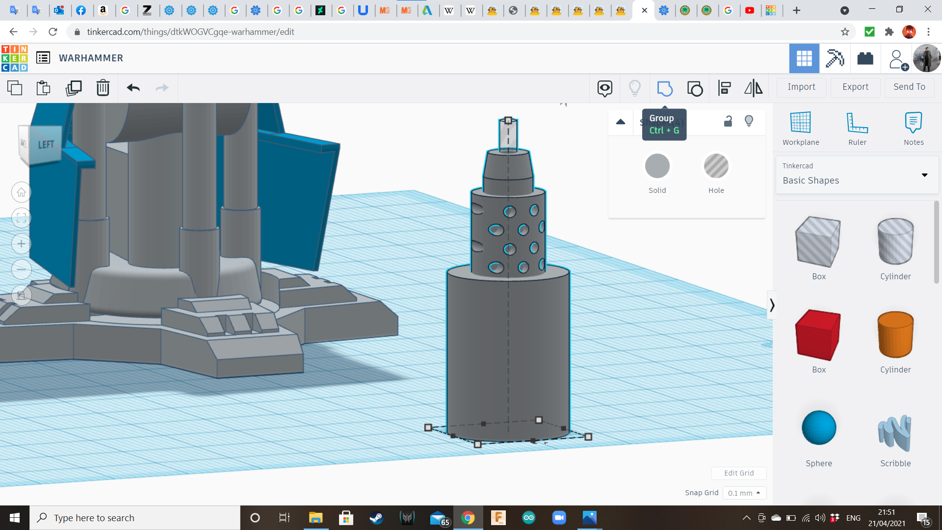Open Chrome from the Windows taskbar
The height and width of the screenshot is (530, 942).
tap(468, 518)
